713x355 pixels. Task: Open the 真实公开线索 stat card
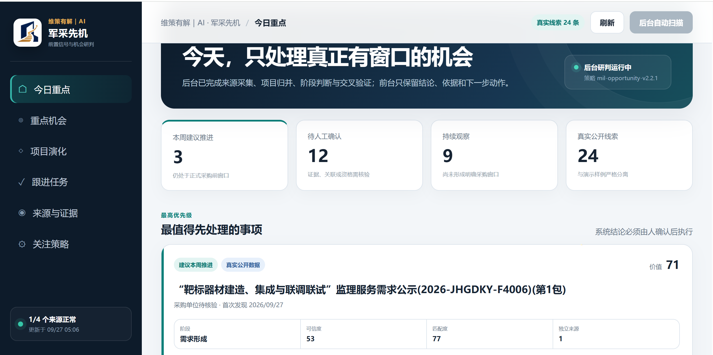(629, 155)
